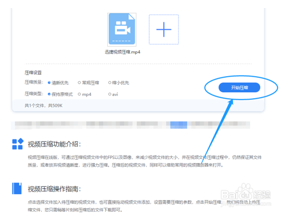The image size is (288, 214).
Task: Click the 视频压缩功能介绍 section icon
Action: click(18, 144)
